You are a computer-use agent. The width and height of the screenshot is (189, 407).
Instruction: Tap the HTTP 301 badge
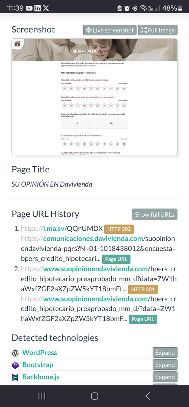click(143, 289)
